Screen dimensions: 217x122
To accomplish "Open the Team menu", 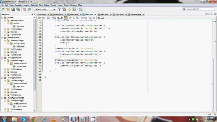I will 60,5.
